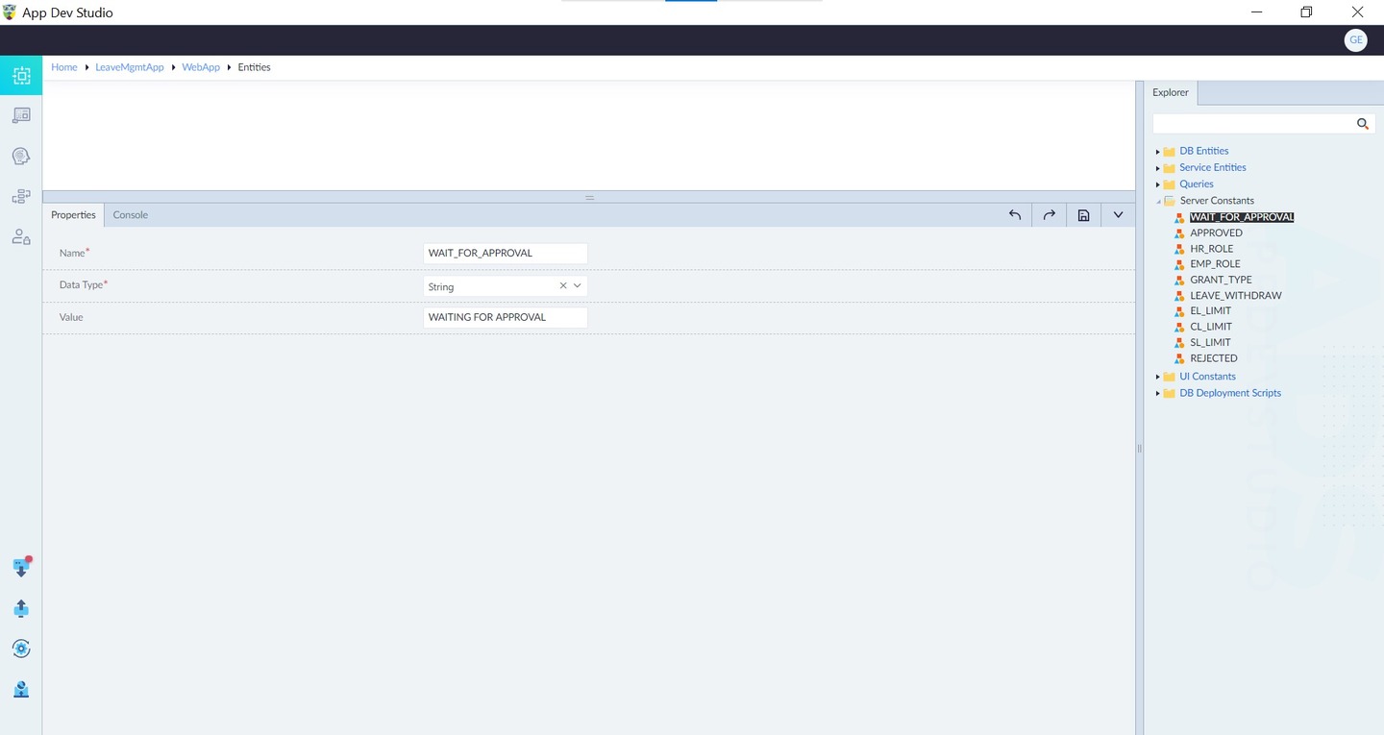This screenshot has height=735, width=1384.
Task: Click the Value input field
Action: click(506, 317)
